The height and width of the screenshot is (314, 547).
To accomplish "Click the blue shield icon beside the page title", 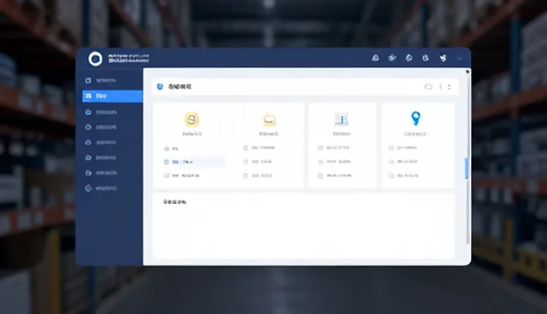I will pos(160,87).
